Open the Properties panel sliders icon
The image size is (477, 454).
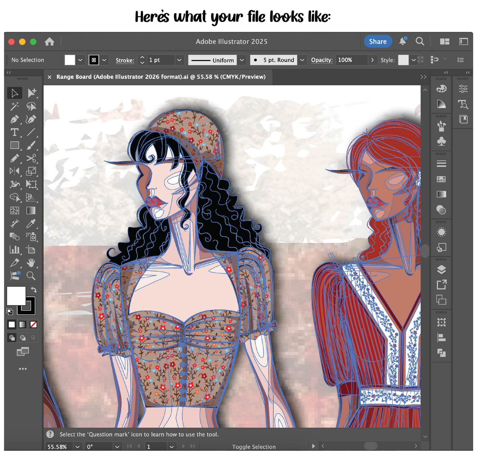point(463,89)
